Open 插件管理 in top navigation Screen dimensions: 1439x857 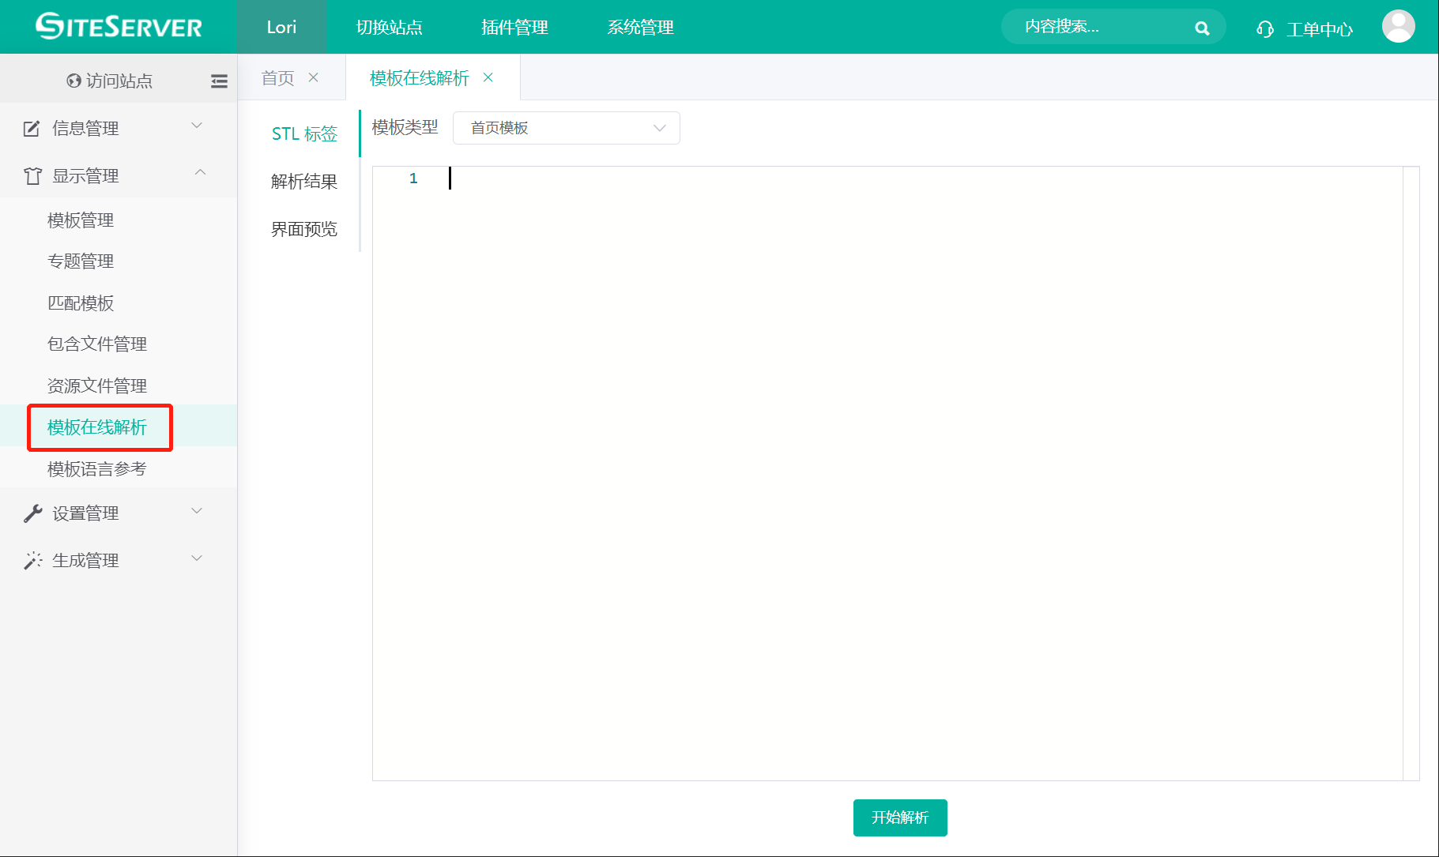point(514,28)
